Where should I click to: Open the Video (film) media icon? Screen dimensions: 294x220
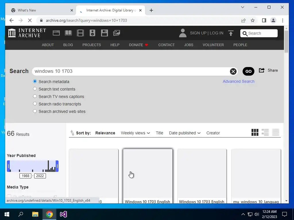pyautogui.click(x=80, y=33)
